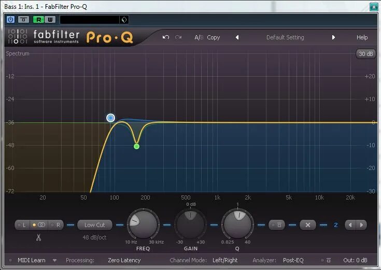Image resolution: width=381 pixels, height=270 pixels.
Task: Click the band number 2 indicator
Action: [335, 225]
